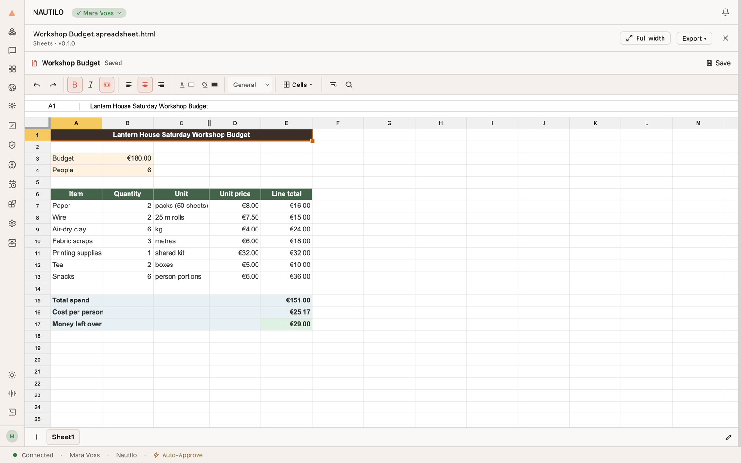Viewport: 741px width, 463px height.
Task: Select the Printing supplies cell
Action: point(76,253)
